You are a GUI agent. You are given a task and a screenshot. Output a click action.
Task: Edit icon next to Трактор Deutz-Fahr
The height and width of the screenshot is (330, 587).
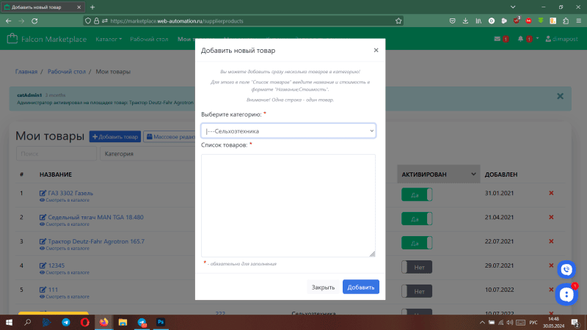click(43, 241)
